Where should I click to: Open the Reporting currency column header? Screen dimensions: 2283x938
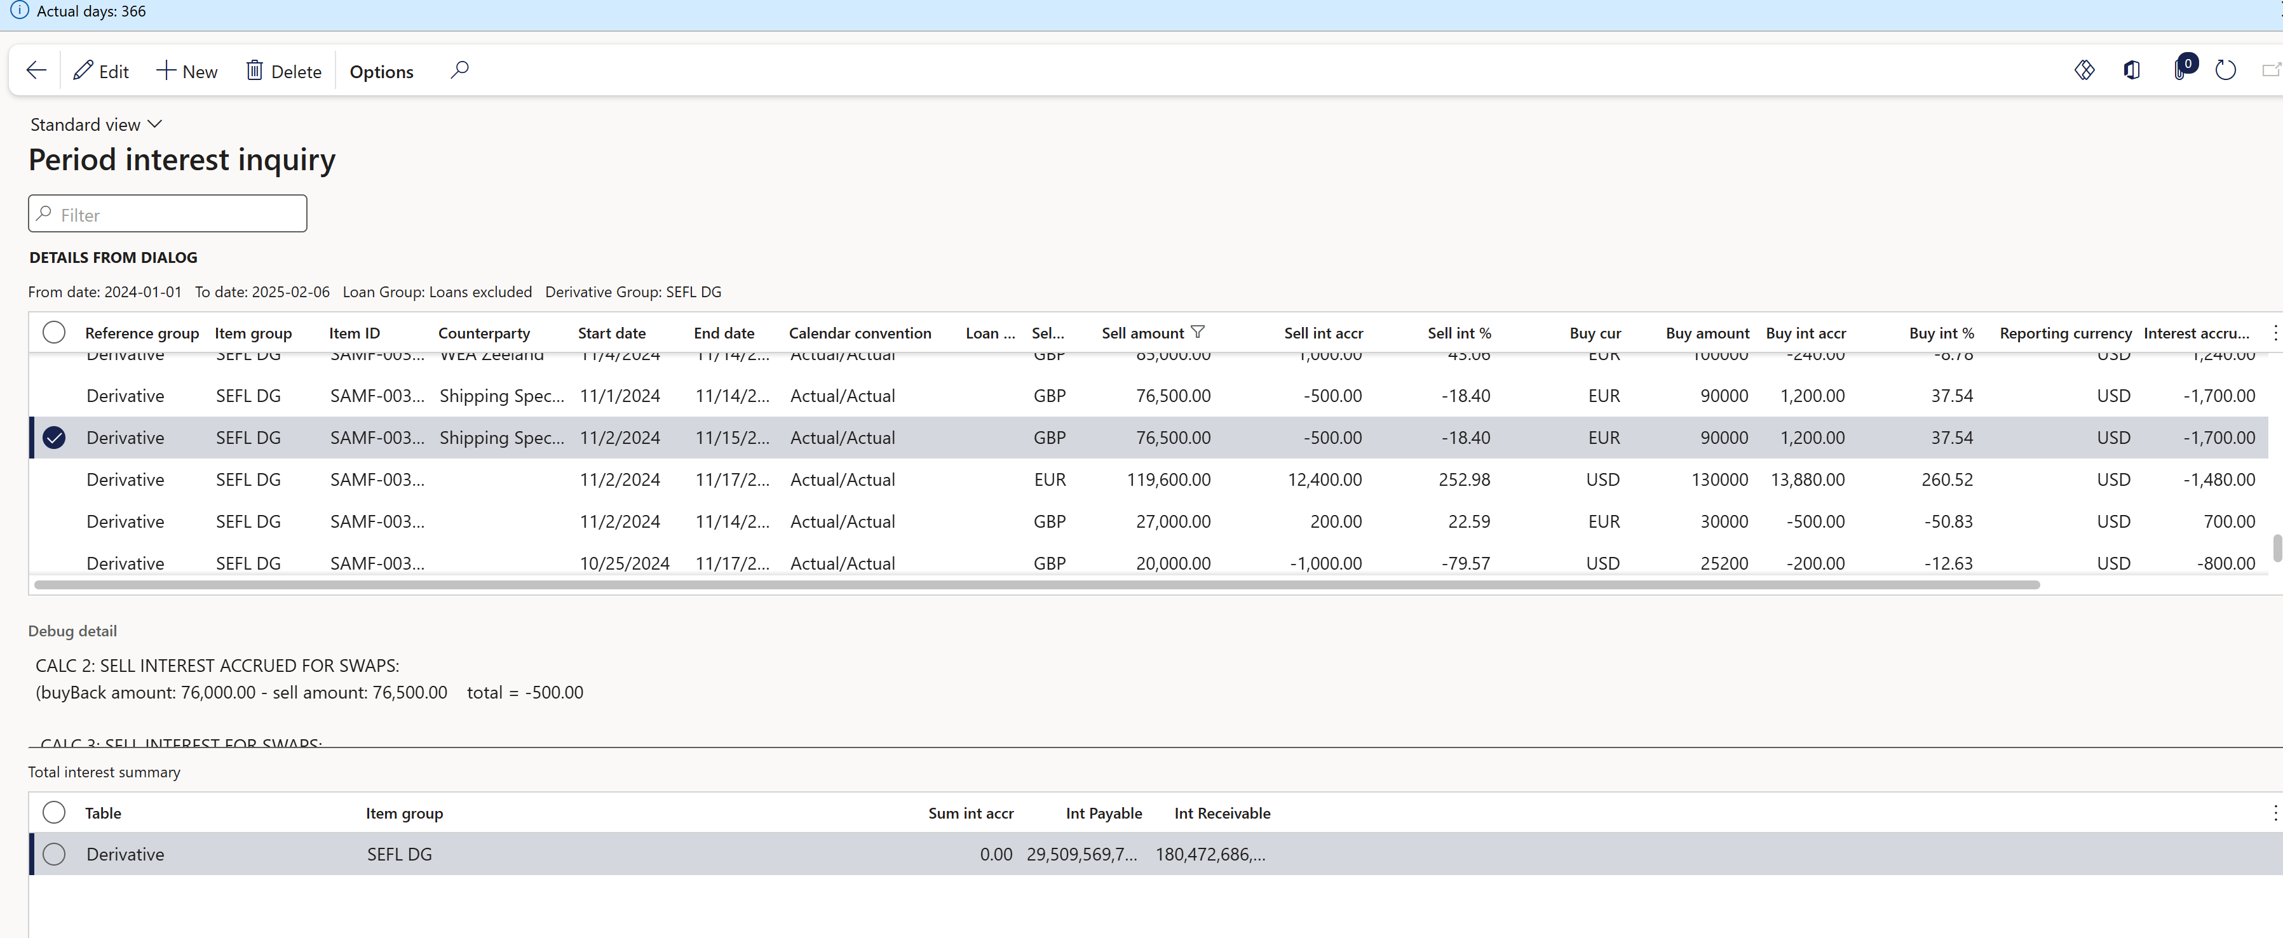[2065, 333]
